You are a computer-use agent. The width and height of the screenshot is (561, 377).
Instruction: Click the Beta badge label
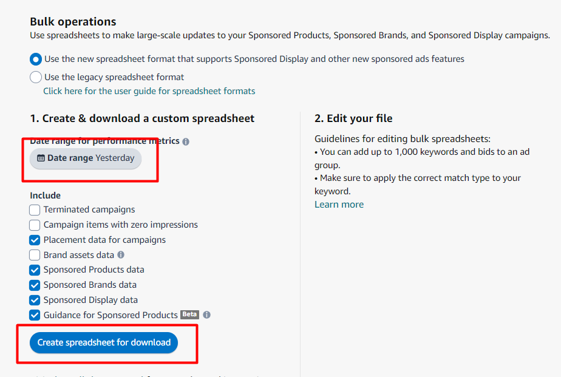pyautogui.click(x=190, y=314)
